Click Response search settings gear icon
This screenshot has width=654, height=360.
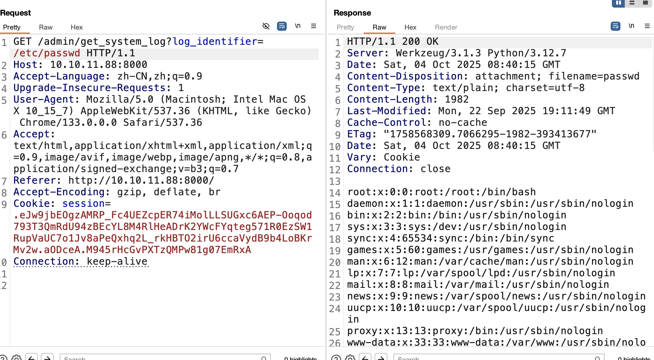[350, 358]
